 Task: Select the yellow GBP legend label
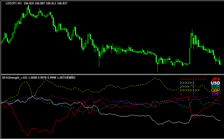216,90
